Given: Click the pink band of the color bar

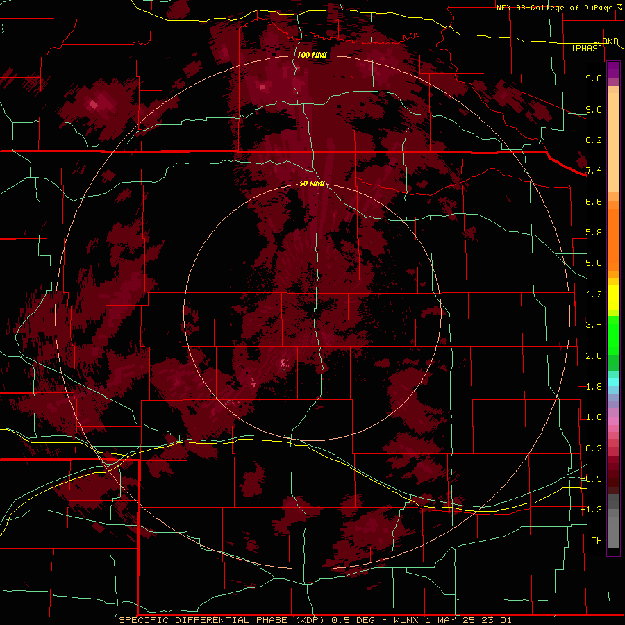Looking at the screenshot, I should tap(613, 421).
